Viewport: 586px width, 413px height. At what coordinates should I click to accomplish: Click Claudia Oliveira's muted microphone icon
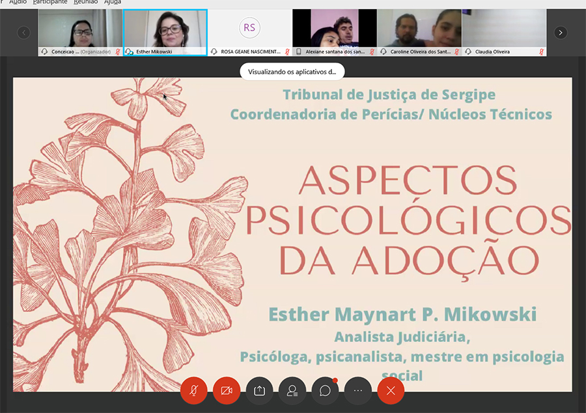click(x=541, y=51)
